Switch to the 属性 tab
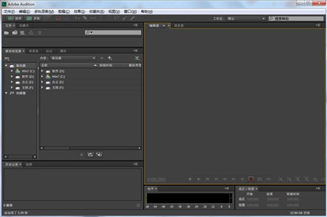Viewport: 327px width, 217px height. pyautogui.click(x=63, y=51)
